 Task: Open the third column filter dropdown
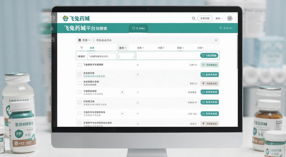click(161, 48)
